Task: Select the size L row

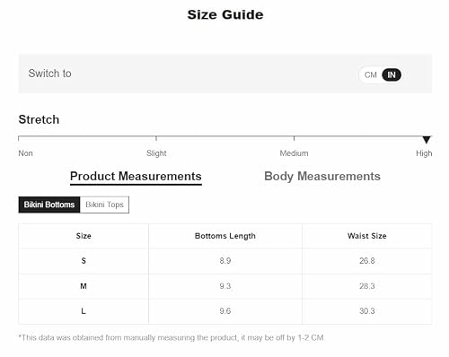Action: tap(225, 311)
